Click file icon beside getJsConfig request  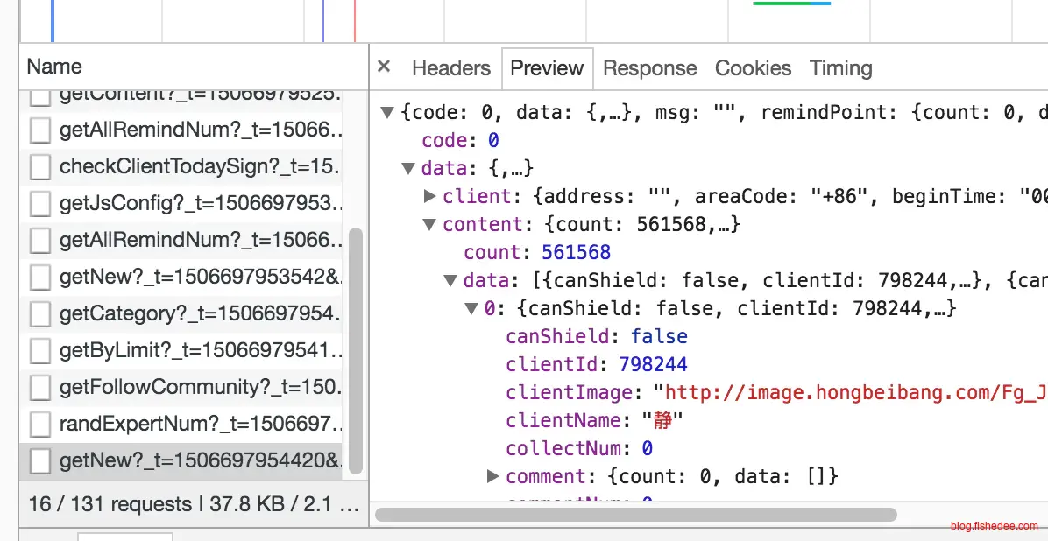click(x=40, y=204)
